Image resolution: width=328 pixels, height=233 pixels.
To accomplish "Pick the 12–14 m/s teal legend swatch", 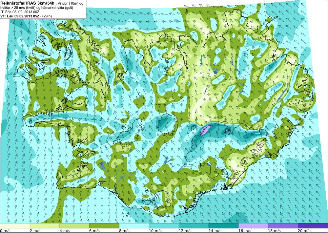I will [194, 226].
